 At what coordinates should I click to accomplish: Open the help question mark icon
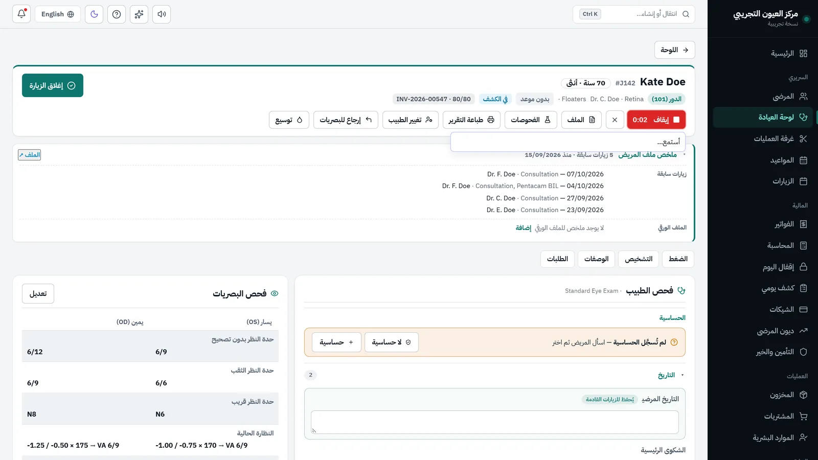117,14
